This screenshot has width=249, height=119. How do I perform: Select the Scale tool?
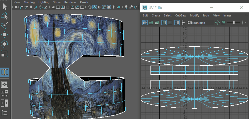[x=5, y=53]
